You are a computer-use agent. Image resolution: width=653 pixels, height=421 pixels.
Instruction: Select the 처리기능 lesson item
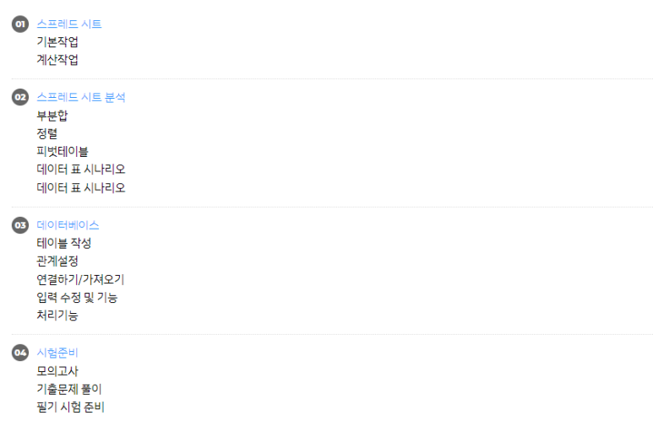57,316
